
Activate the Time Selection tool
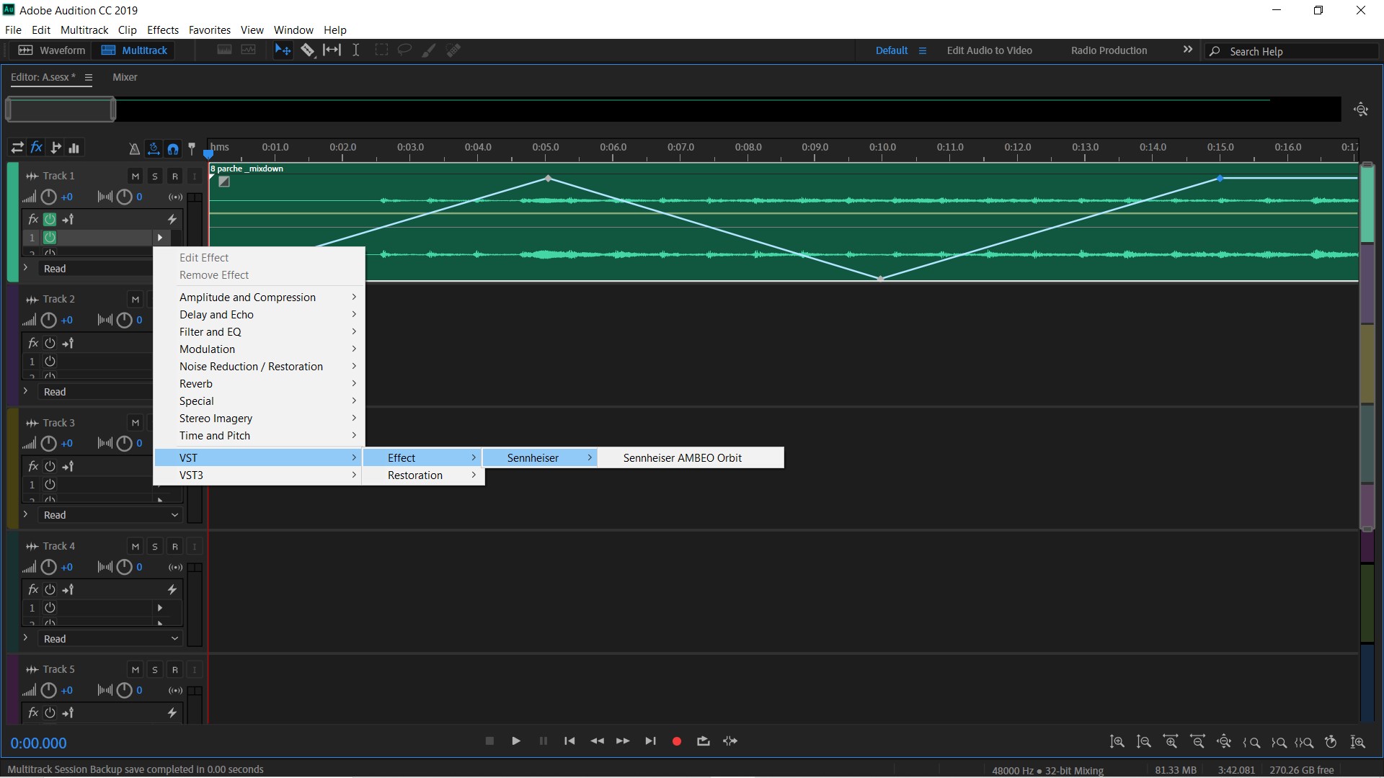(x=356, y=50)
